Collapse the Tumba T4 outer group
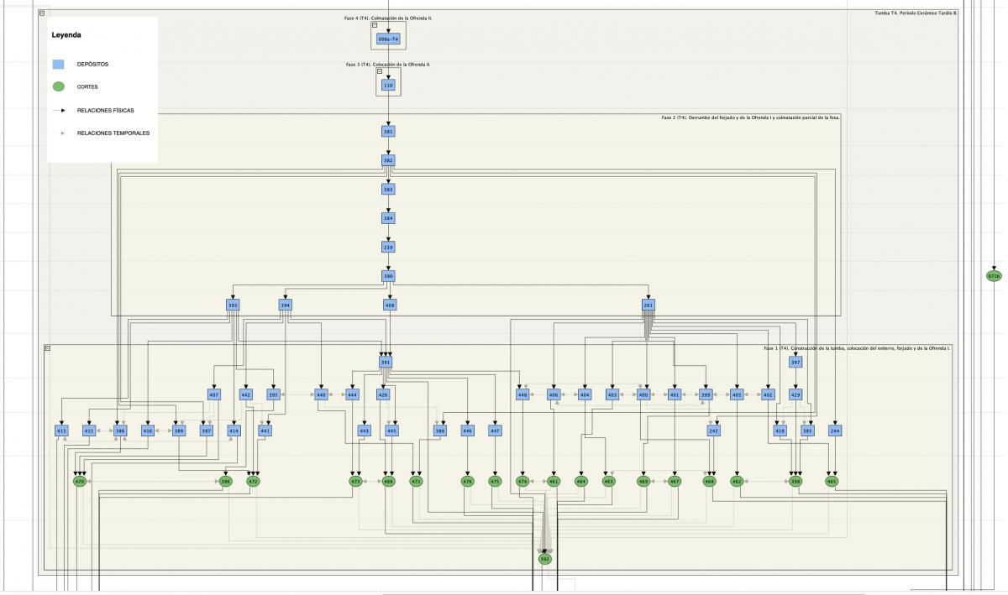Viewport: 1008px width, 595px height. tap(43, 13)
